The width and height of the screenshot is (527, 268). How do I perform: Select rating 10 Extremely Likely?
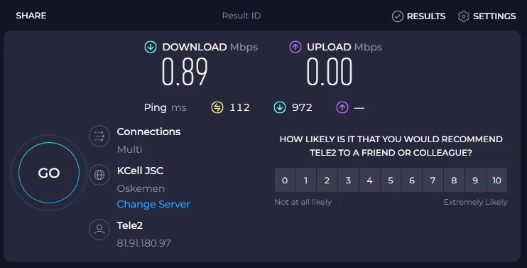[x=496, y=181]
